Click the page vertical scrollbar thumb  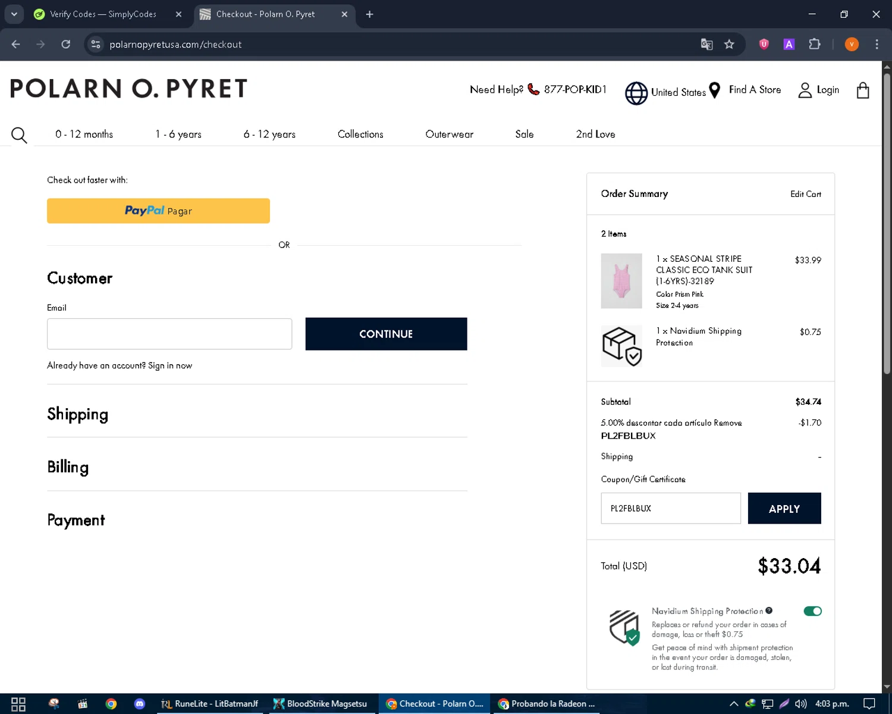(x=887, y=223)
